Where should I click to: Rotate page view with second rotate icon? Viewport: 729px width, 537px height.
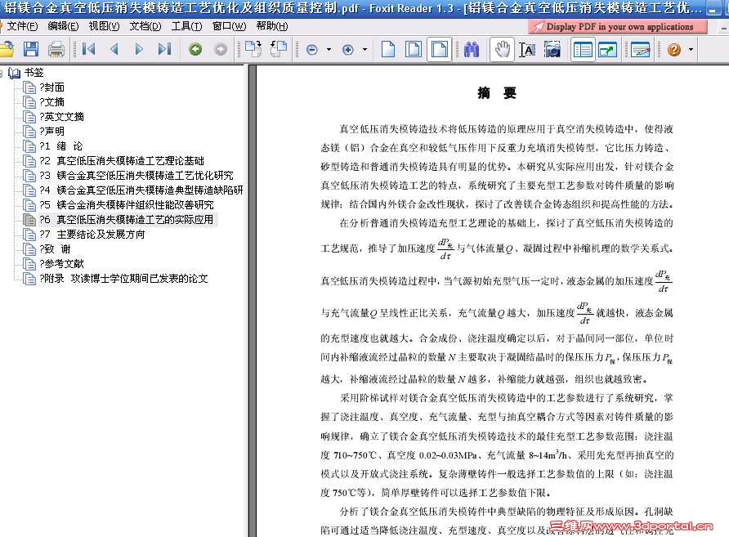tap(279, 49)
